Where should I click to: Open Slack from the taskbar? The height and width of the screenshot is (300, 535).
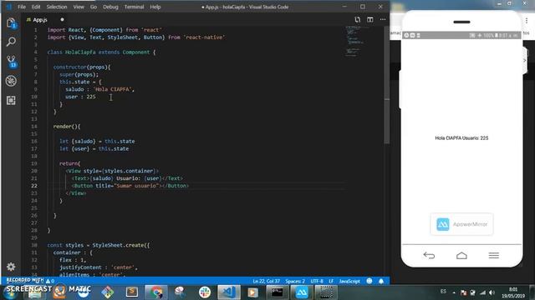pos(205,292)
